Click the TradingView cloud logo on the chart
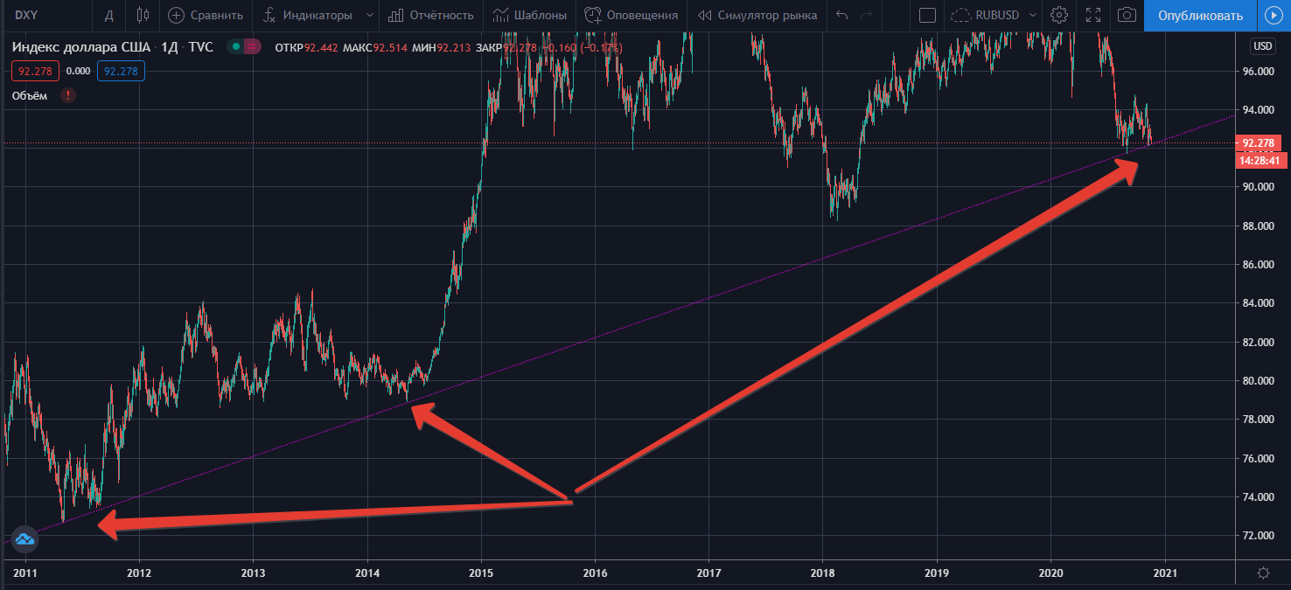This screenshot has height=590, width=1291. click(24, 539)
